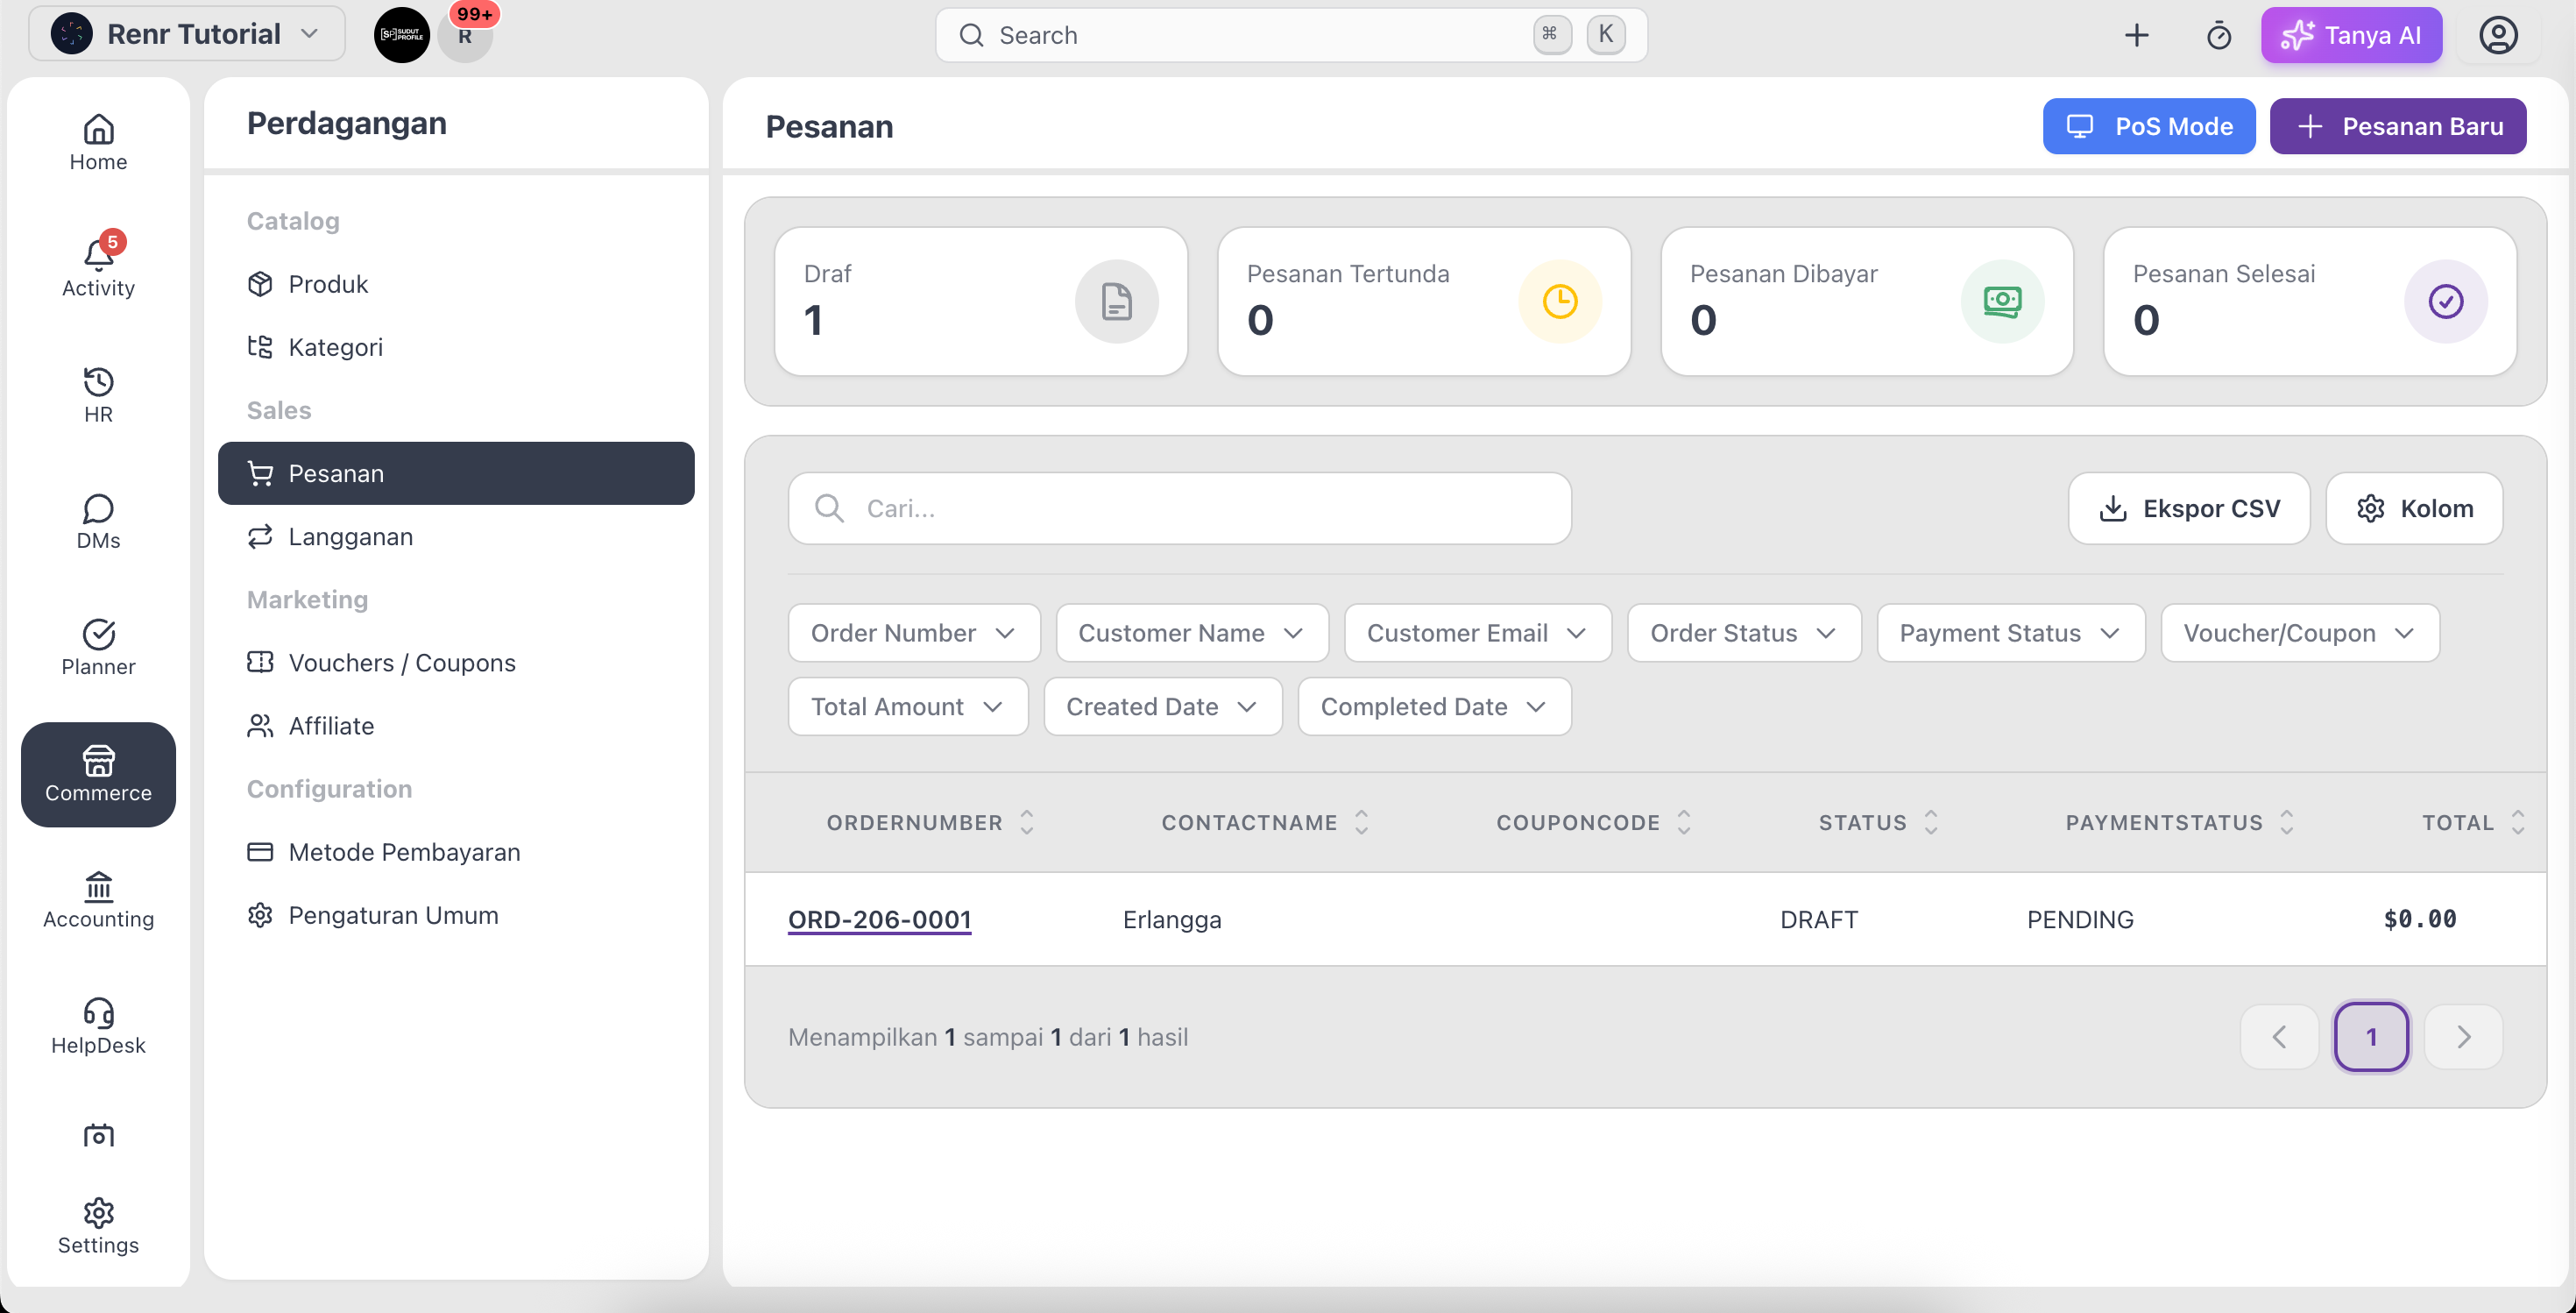Viewport: 2576px width, 1313px height.
Task: Open the user profile avatar icon
Action: [x=2497, y=36]
